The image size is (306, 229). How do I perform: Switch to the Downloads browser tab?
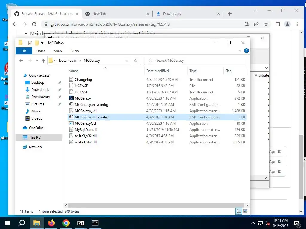point(188,14)
